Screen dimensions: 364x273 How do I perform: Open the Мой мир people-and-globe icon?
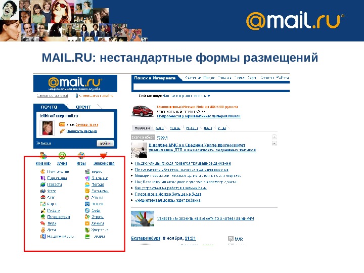pyautogui.click(x=43, y=155)
